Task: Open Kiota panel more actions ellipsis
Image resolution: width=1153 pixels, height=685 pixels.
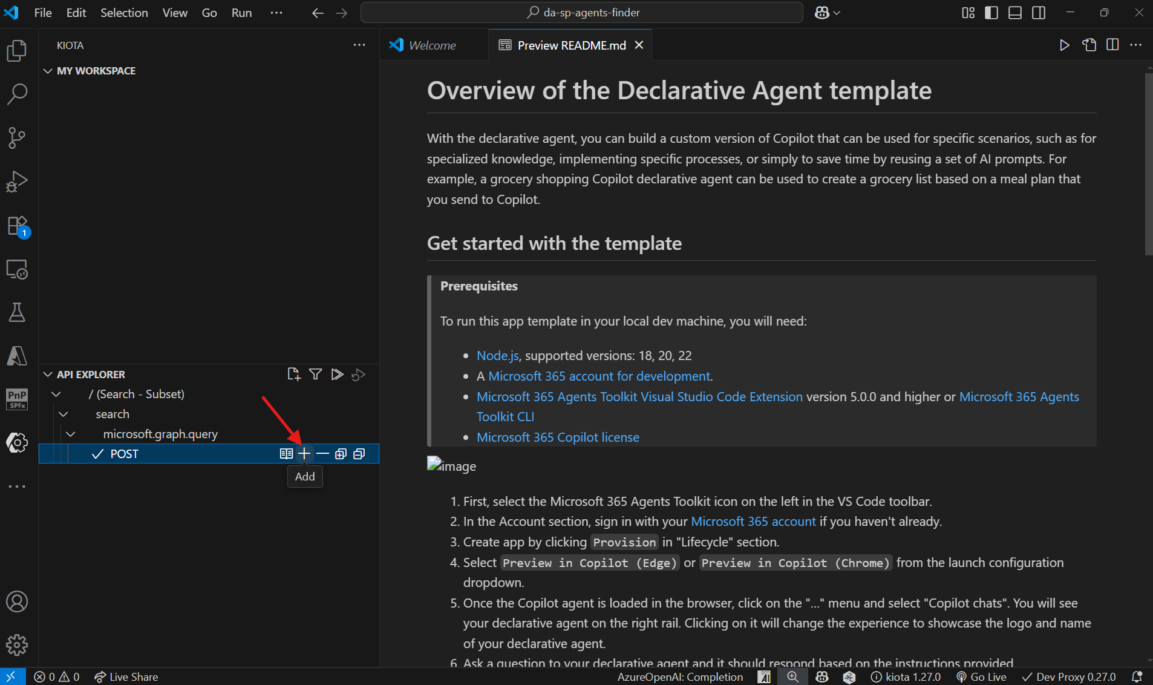Action: point(359,45)
